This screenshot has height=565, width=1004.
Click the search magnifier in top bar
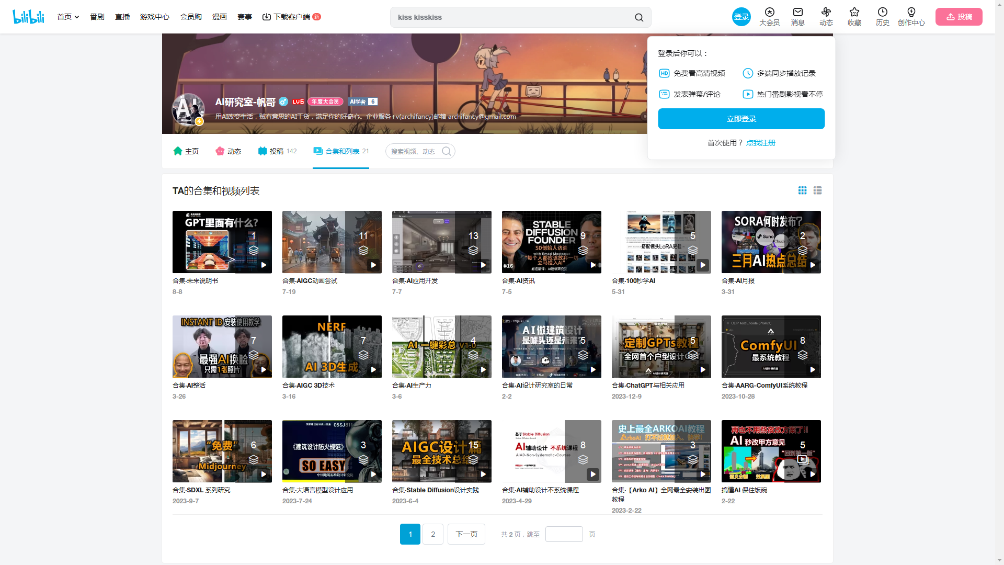(638, 17)
